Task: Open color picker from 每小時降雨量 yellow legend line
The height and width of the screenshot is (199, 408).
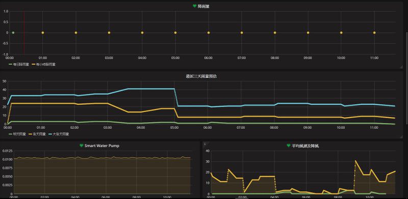Action: pos(33,64)
